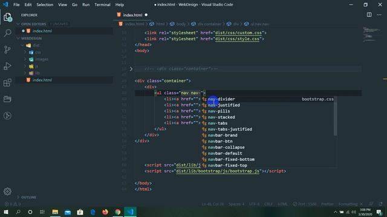Select index.html in WEBDESIGN tree
Screen dimensions: 387x217
coord(64,80)
